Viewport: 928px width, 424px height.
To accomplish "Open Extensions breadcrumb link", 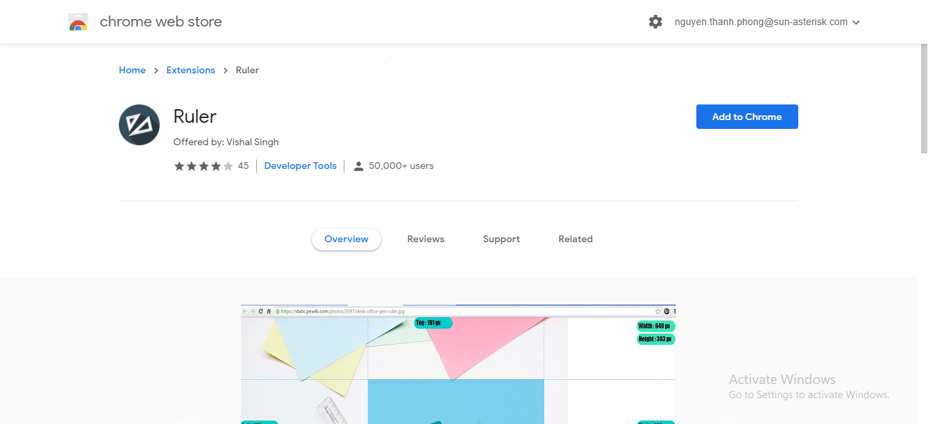I will [191, 70].
